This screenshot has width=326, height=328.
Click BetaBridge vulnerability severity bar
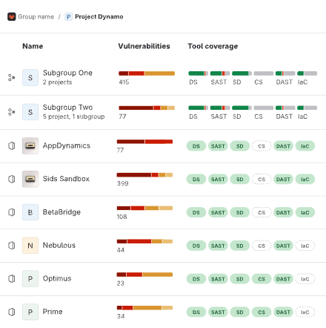point(144,208)
